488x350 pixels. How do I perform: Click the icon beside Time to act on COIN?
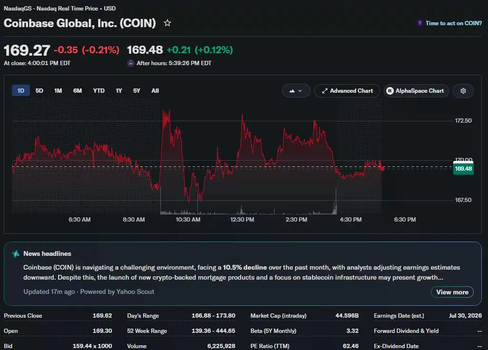click(x=420, y=23)
